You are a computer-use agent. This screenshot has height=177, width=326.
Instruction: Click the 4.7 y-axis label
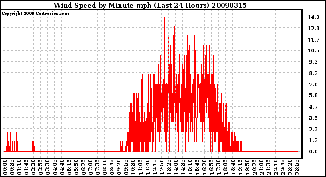314,107
